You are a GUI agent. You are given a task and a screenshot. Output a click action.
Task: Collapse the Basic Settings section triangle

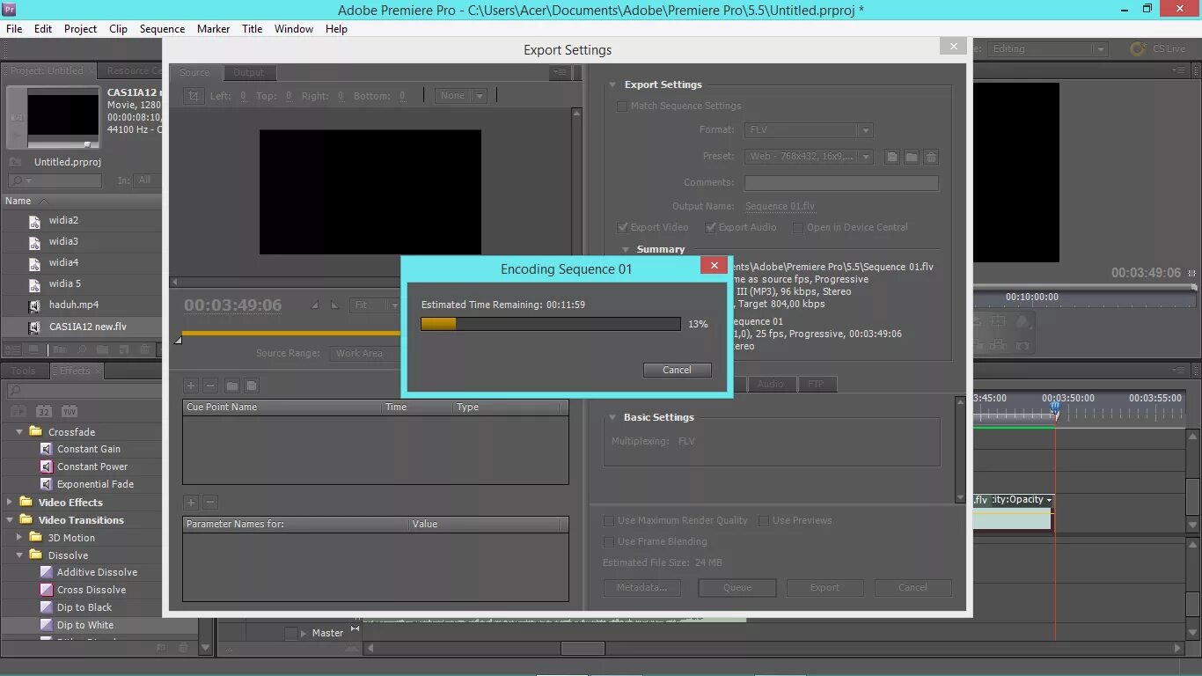(x=612, y=418)
